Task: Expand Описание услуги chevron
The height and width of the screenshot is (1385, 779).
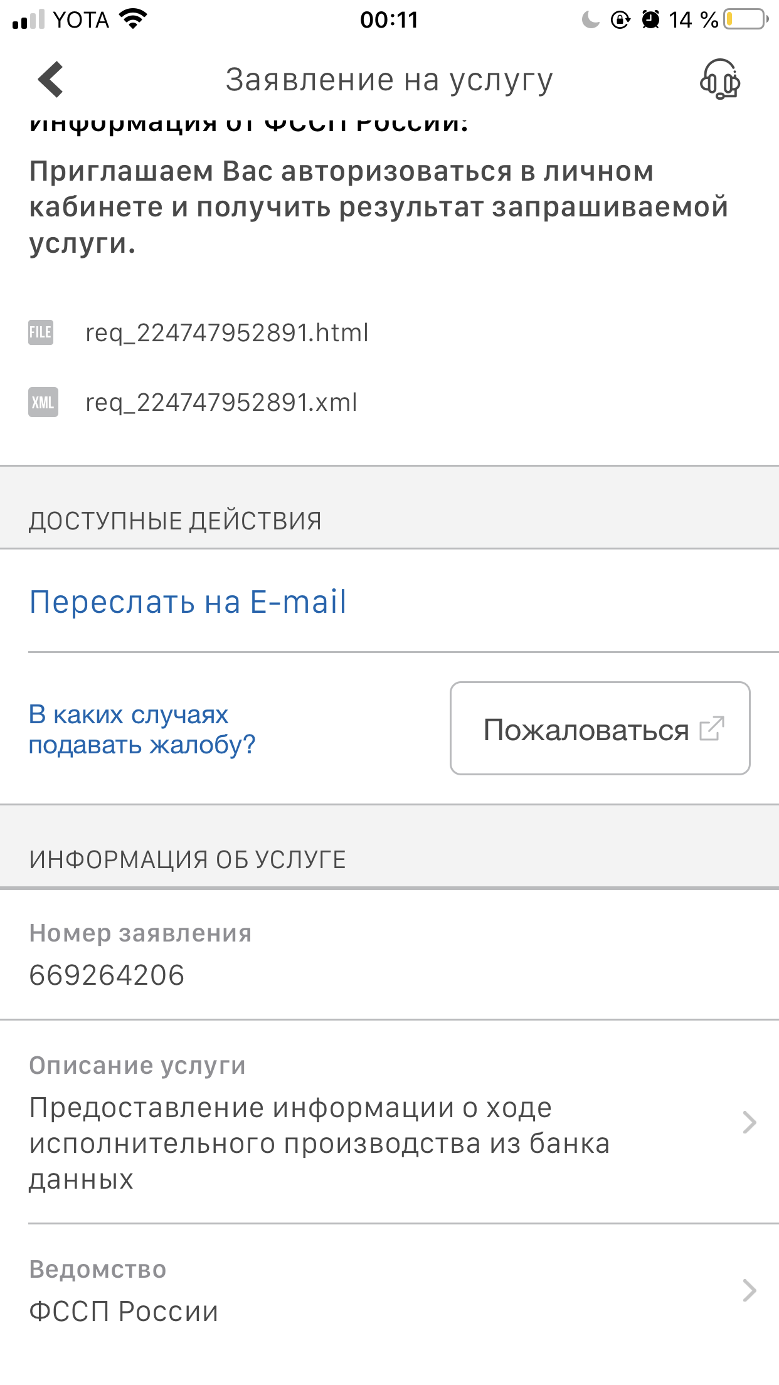Action: point(749,1122)
